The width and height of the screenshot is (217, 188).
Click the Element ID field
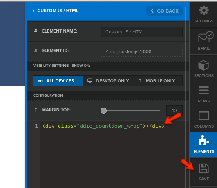[x=142, y=51]
